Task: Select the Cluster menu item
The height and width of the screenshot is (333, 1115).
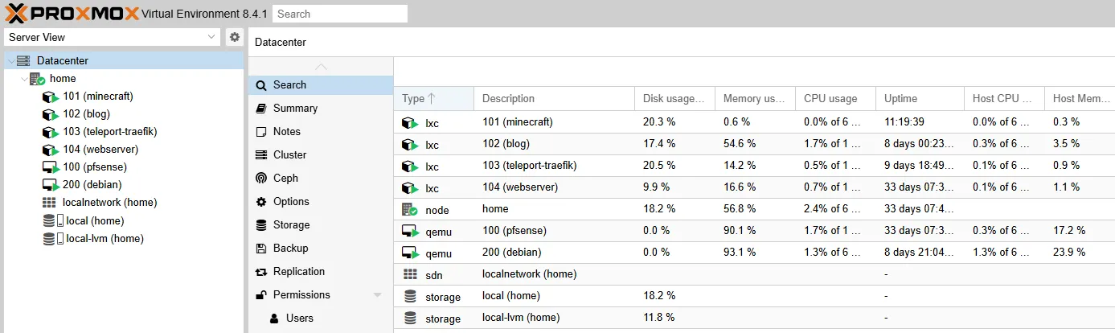Action: coord(289,155)
